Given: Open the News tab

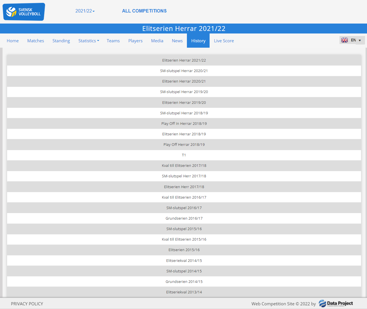Looking at the screenshot, I should tap(177, 41).
